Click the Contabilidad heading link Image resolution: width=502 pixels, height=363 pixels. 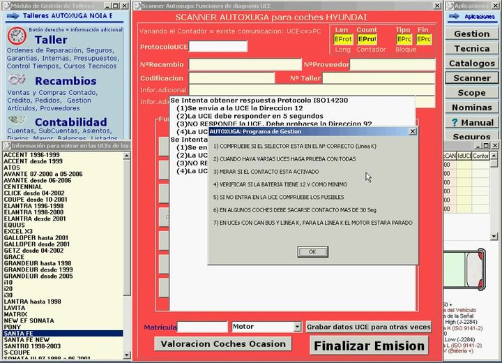[x=71, y=122]
